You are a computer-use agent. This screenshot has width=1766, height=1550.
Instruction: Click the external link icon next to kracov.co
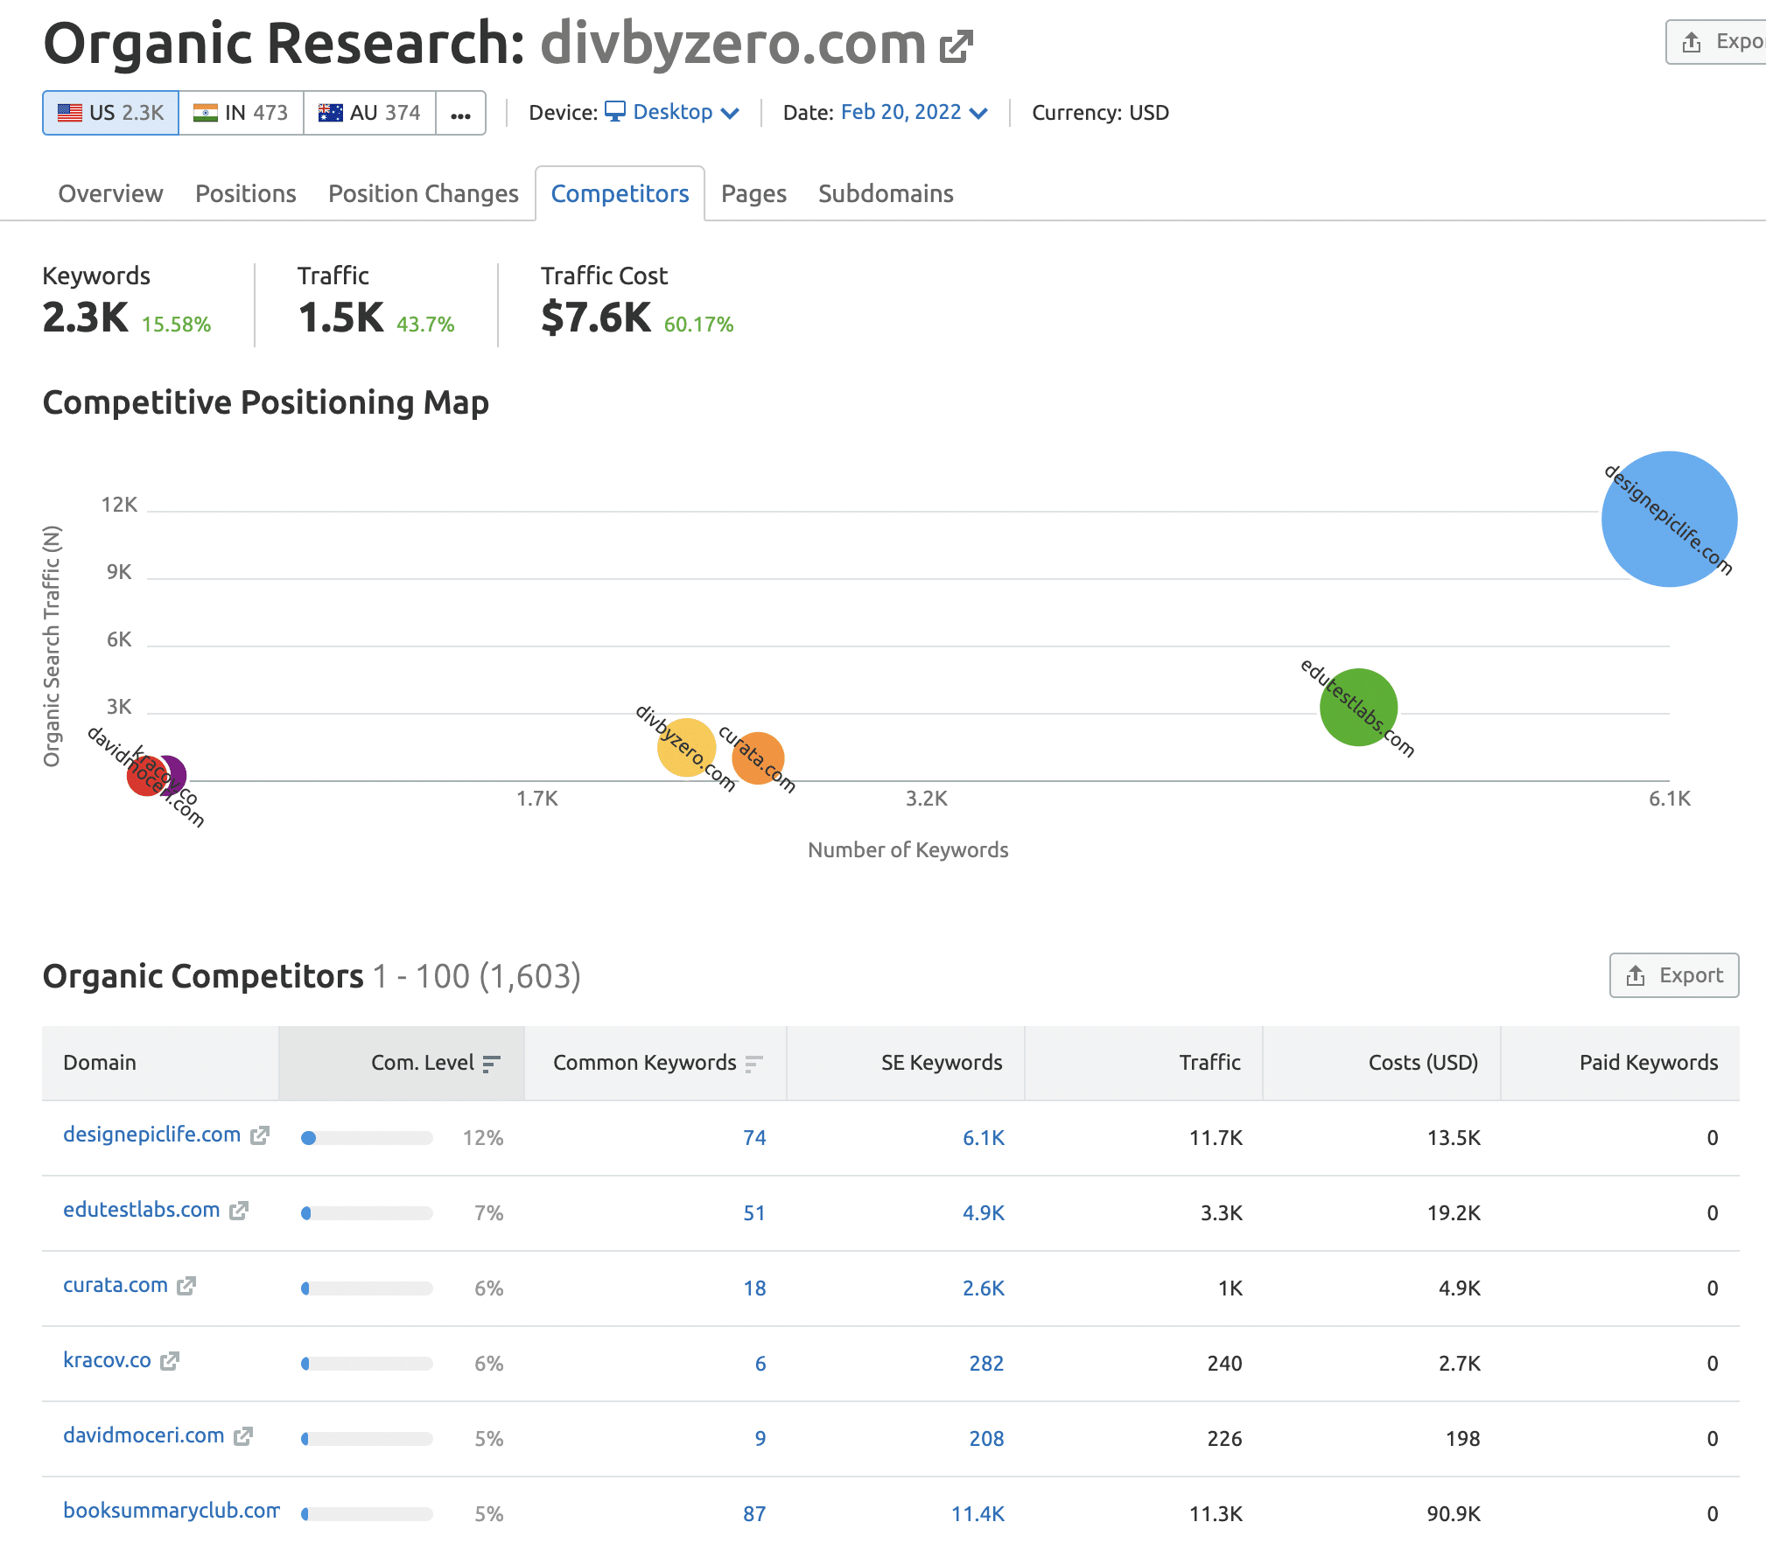click(170, 1361)
